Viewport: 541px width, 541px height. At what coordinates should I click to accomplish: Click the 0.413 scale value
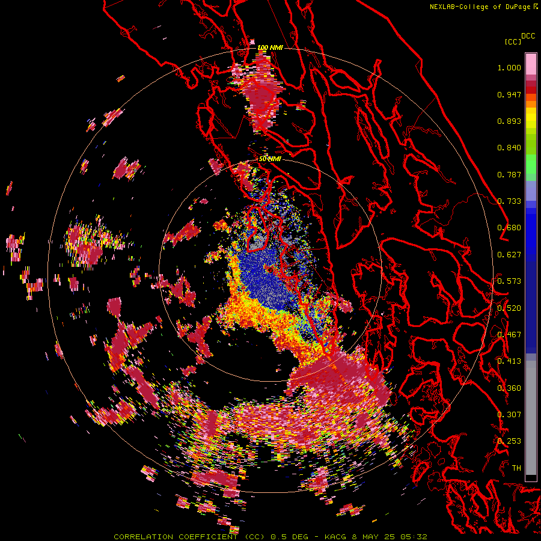coord(509,361)
